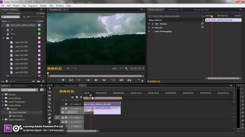Click Find magnifier icon in Project panel
245x137 pixels.
point(43,81)
